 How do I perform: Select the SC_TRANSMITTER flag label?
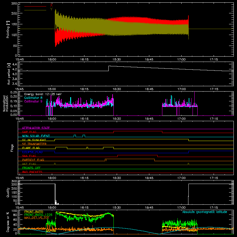34,144
